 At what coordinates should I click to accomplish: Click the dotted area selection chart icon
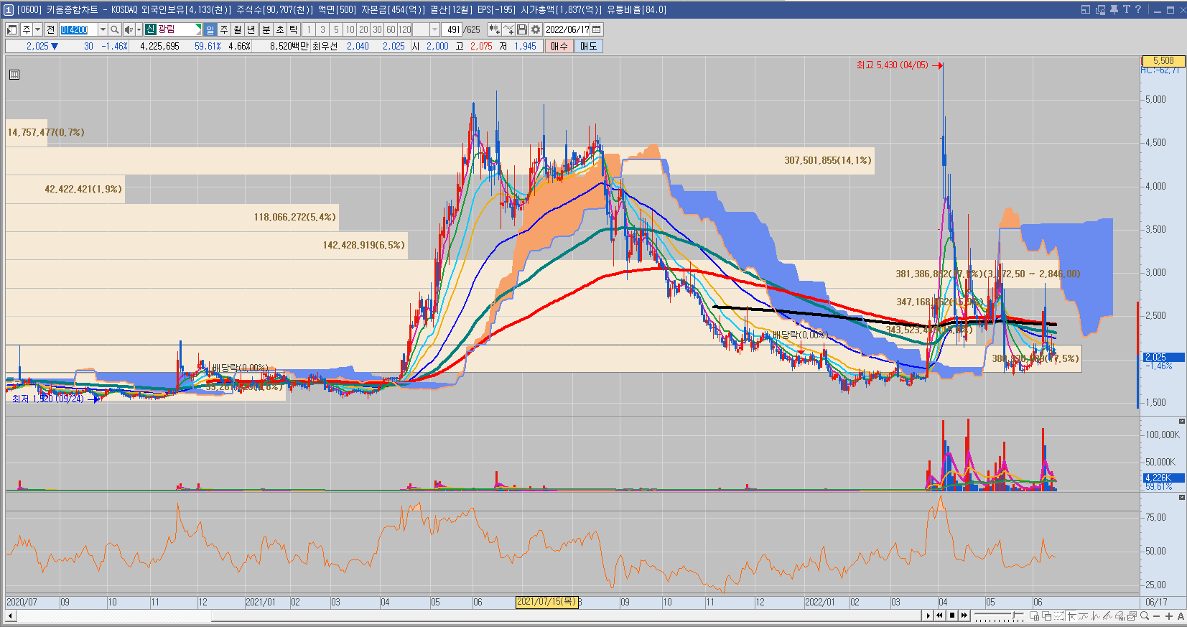(1058, 616)
